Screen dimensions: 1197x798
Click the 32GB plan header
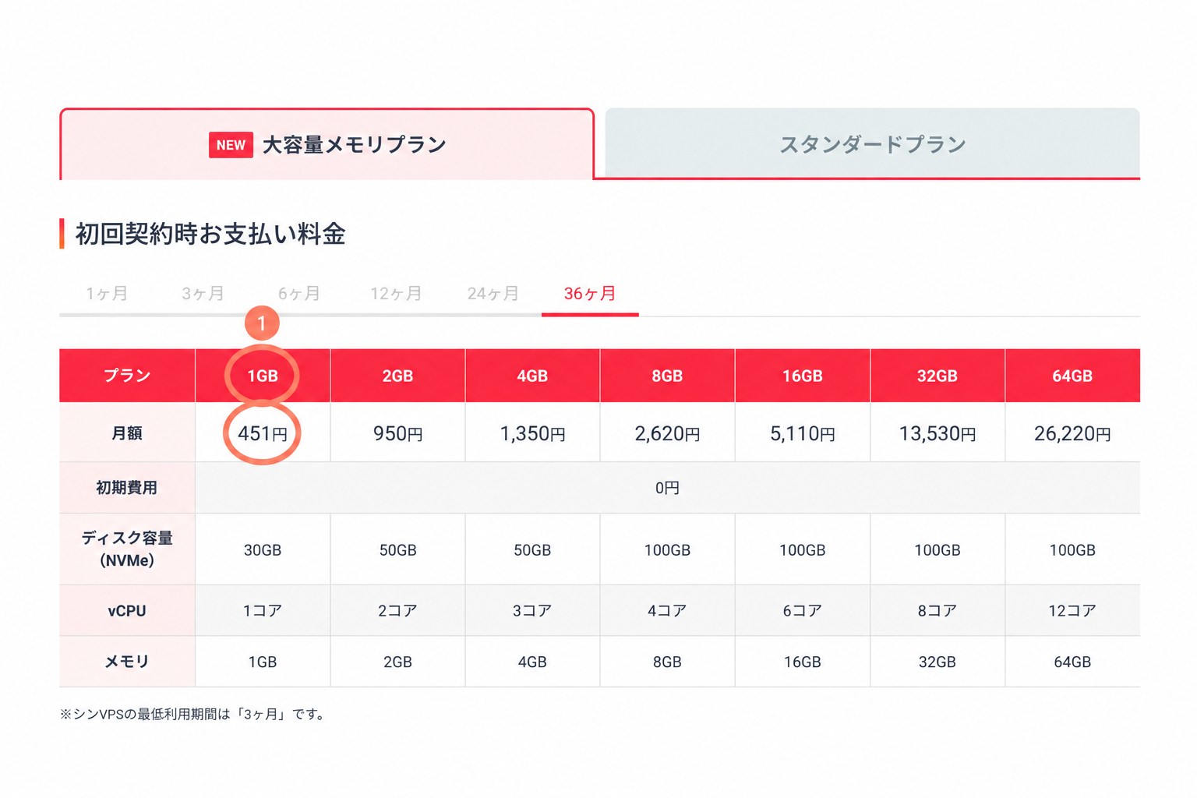[937, 376]
